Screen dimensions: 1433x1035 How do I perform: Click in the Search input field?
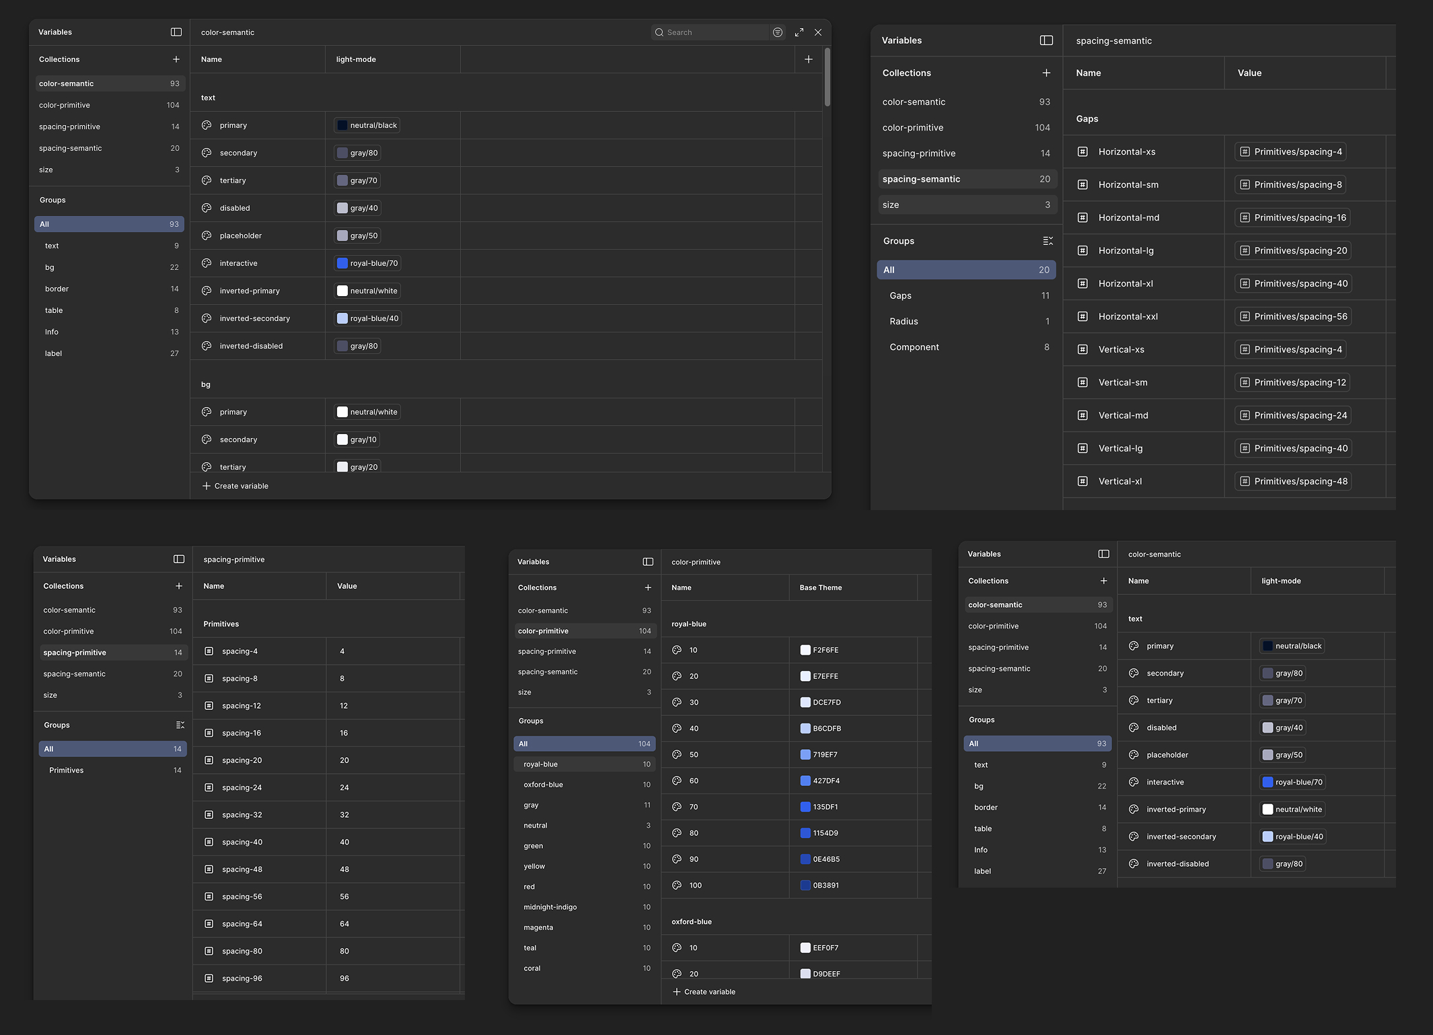coord(713,32)
